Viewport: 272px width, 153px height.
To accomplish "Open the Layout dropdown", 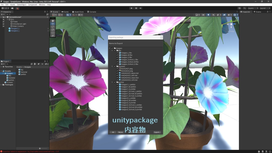I will [265, 8].
